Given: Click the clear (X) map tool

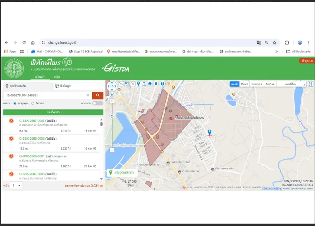Looking at the screenshot, I should [132, 84].
